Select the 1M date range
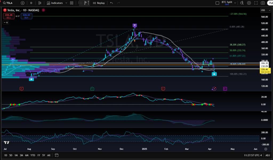This screenshot has height=160, width=273. [16, 155]
